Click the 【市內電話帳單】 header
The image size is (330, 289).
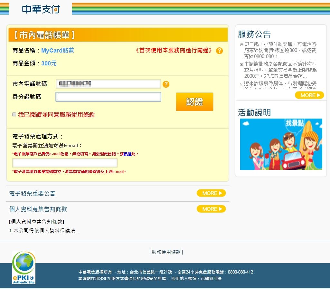(44, 35)
